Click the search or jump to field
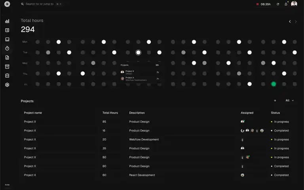This screenshot has width=304, height=190. coord(41,4)
